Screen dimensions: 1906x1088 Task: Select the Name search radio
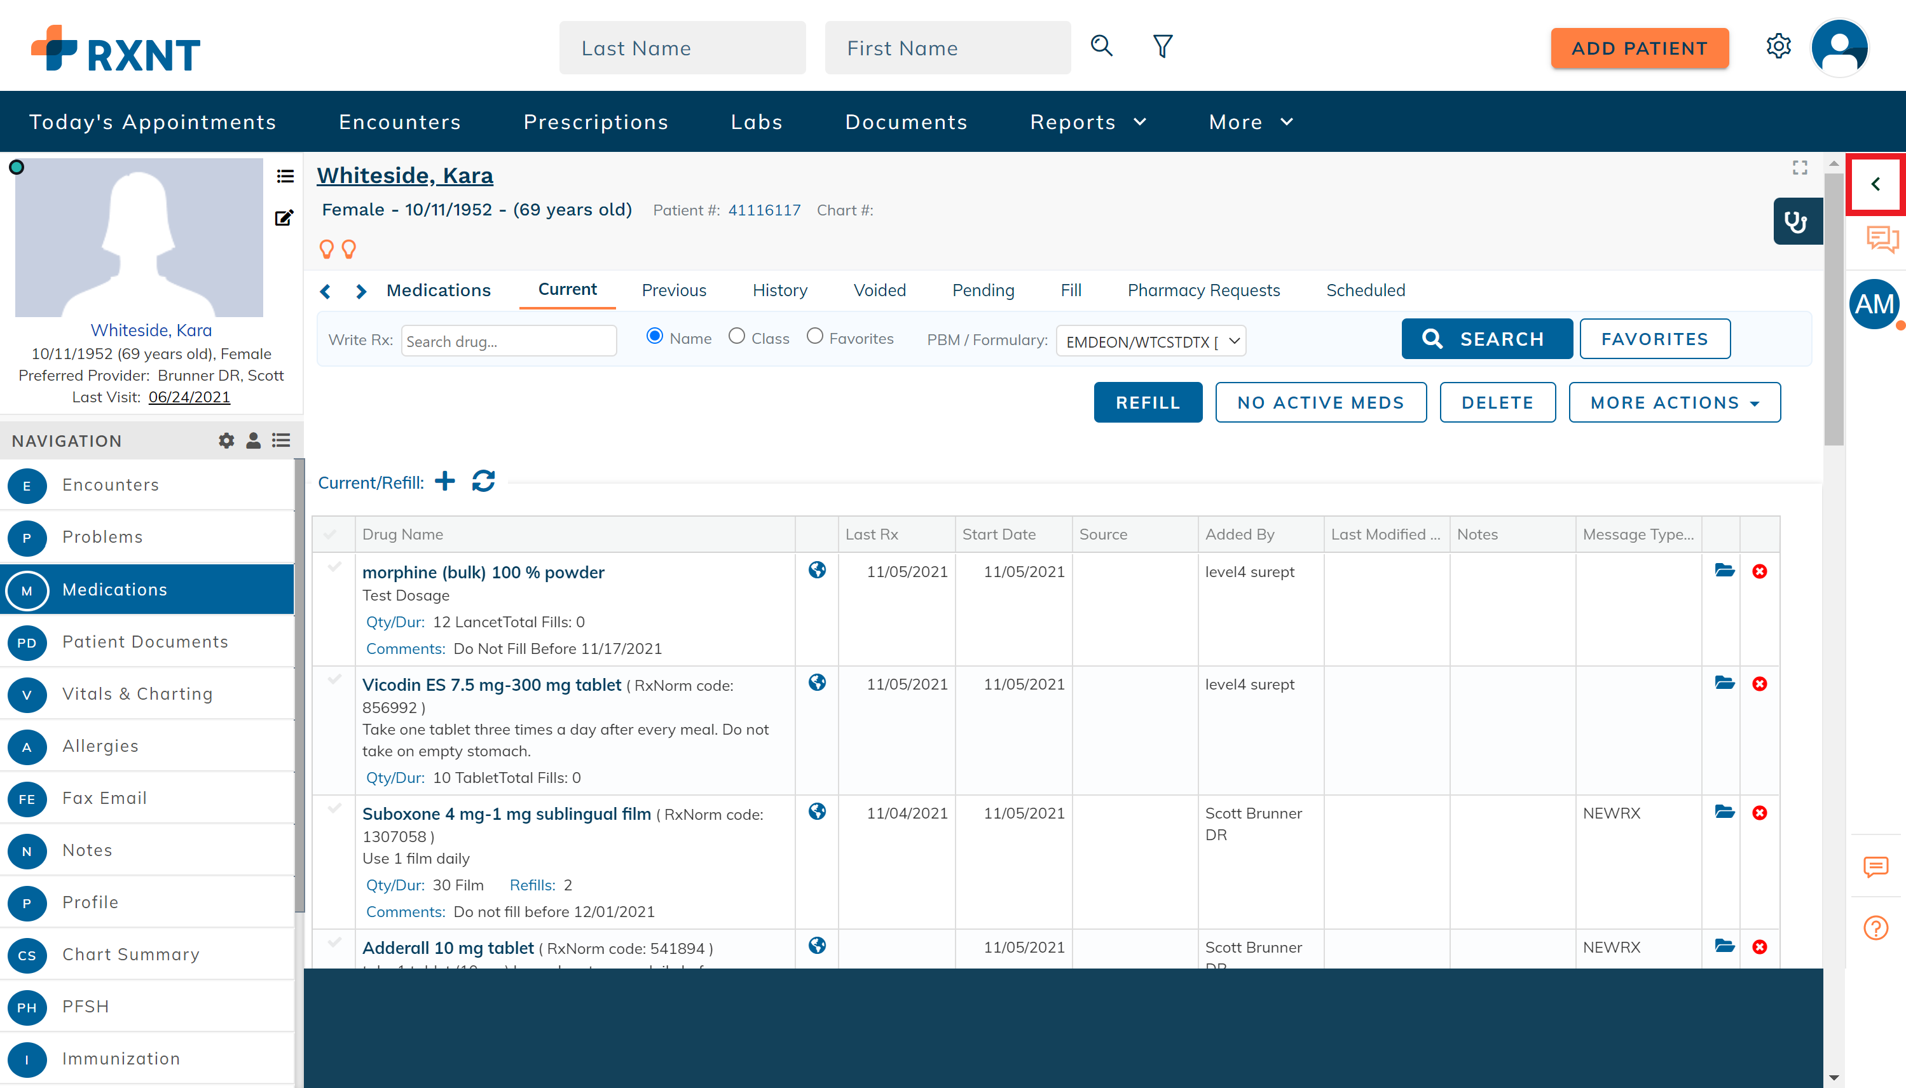tap(655, 336)
